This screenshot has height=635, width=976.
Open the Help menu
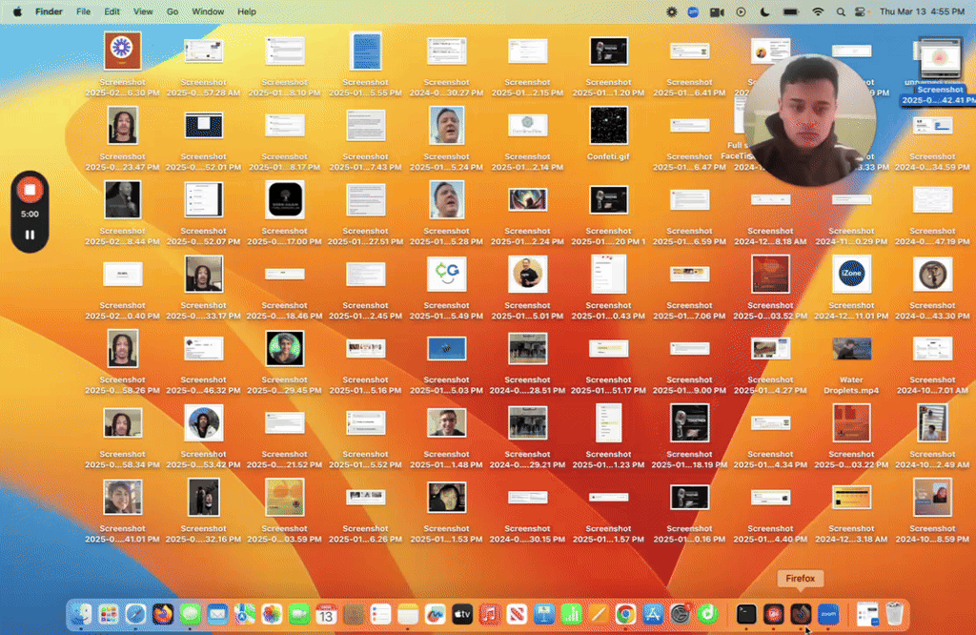(247, 11)
